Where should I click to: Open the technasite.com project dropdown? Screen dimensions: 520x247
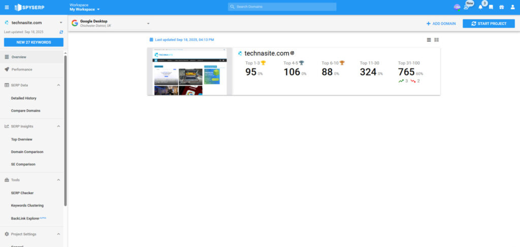61,23
